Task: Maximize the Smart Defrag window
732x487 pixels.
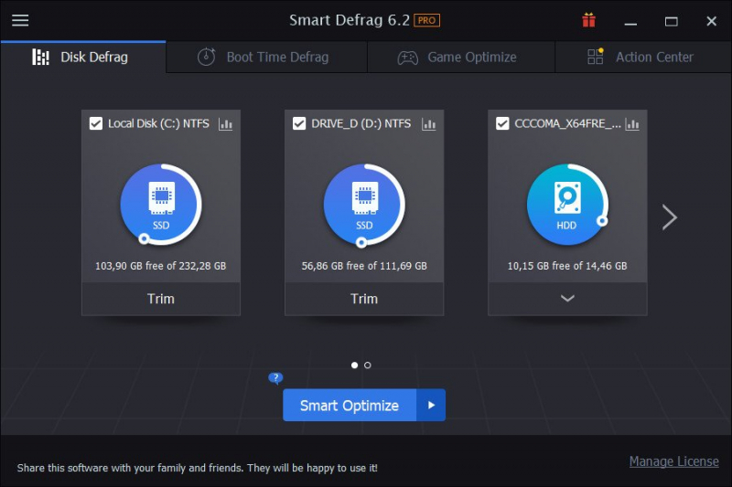Action: (x=672, y=21)
